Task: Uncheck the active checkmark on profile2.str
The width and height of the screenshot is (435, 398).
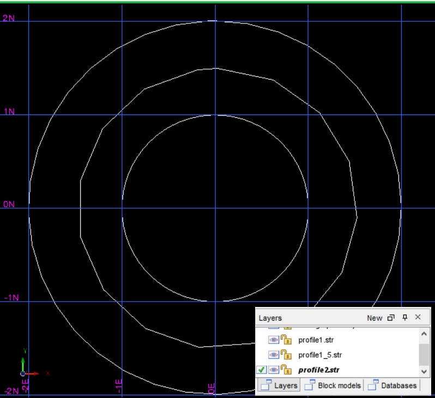Action: tap(261, 370)
